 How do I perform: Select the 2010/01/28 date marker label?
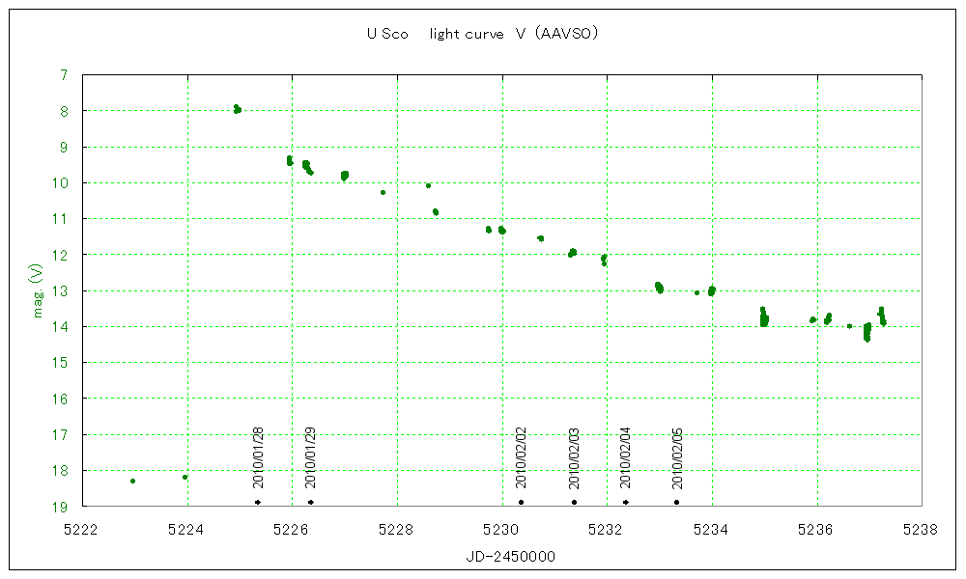pyautogui.click(x=258, y=457)
